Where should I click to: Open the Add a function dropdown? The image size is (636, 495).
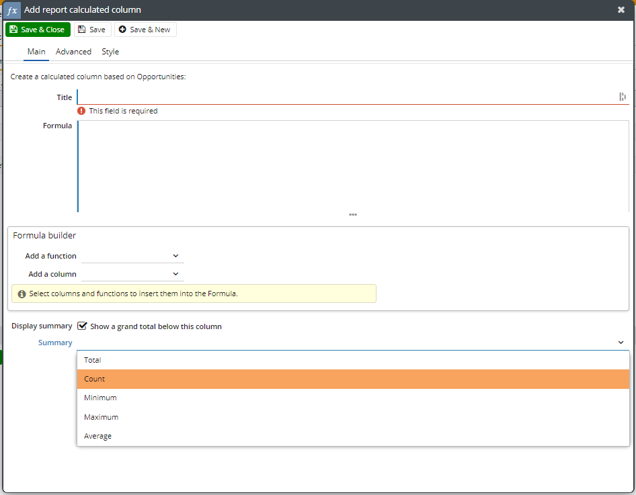tap(132, 256)
